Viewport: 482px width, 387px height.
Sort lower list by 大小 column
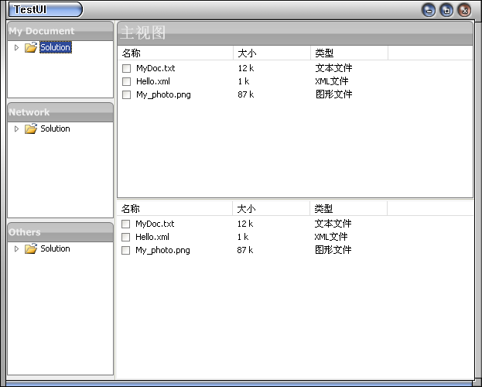coord(272,209)
